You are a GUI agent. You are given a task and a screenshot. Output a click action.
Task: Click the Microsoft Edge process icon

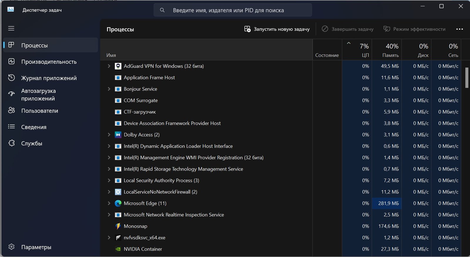tap(118, 203)
